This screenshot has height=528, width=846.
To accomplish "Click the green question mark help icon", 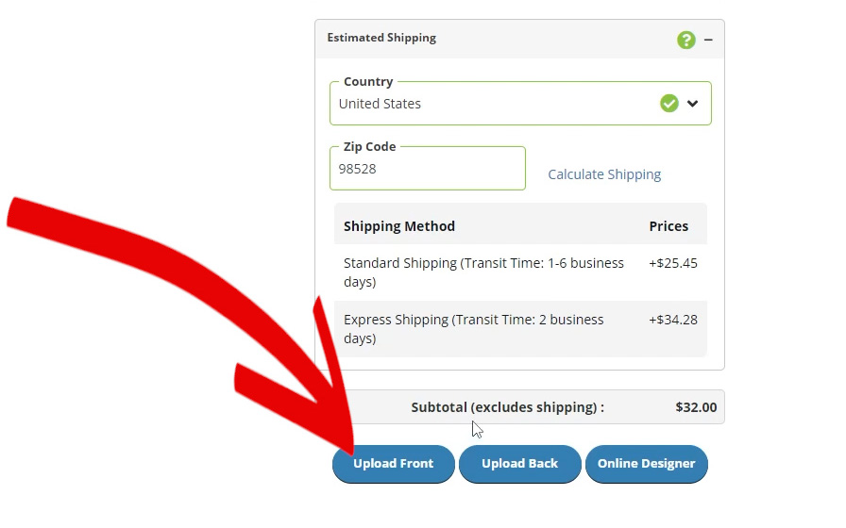I will tap(685, 40).
